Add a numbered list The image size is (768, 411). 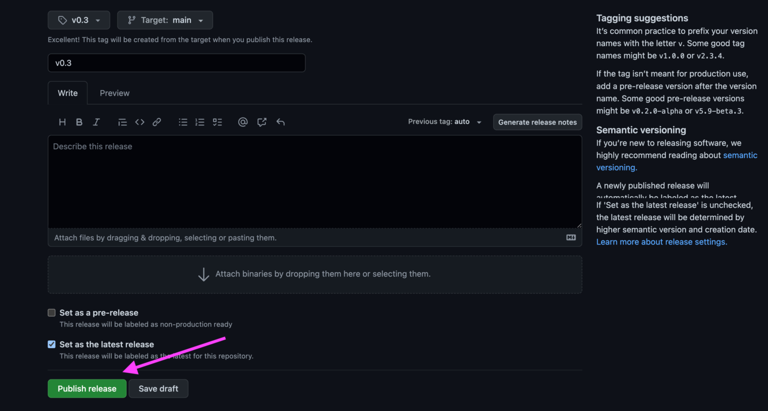[200, 121]
